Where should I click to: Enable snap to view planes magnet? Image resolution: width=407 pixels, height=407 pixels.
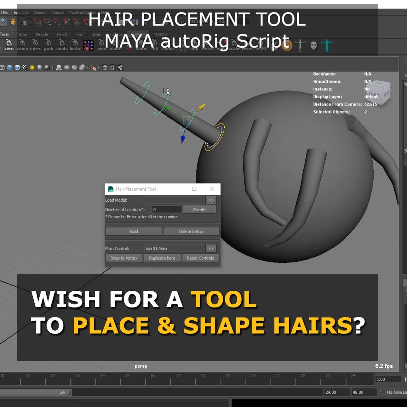[76, 22]
